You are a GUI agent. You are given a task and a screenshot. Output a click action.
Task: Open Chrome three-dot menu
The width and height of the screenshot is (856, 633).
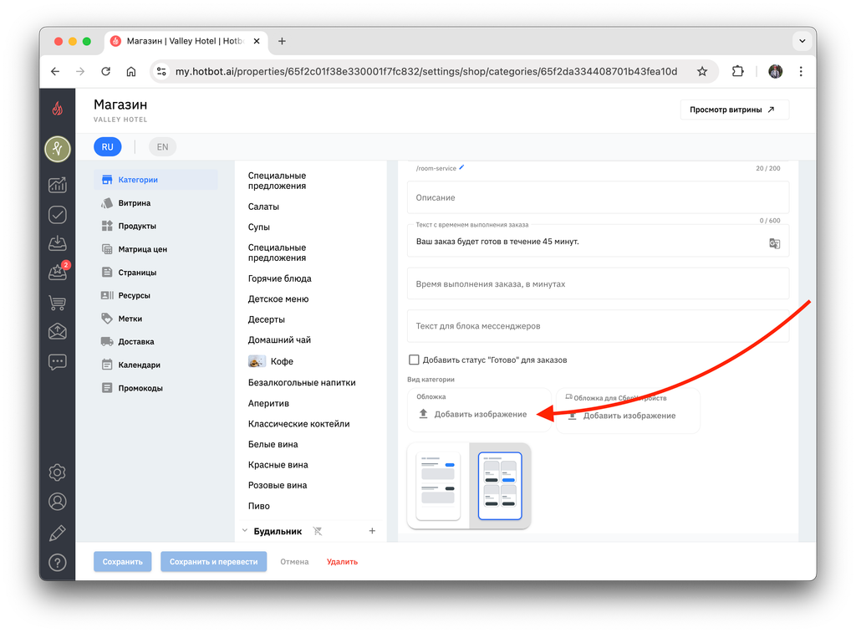pyautogui.click(x=801, y=72)
